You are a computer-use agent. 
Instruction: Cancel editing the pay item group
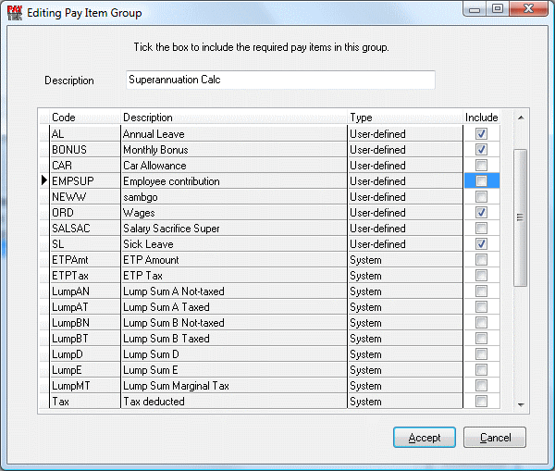[x=495, y=438]
